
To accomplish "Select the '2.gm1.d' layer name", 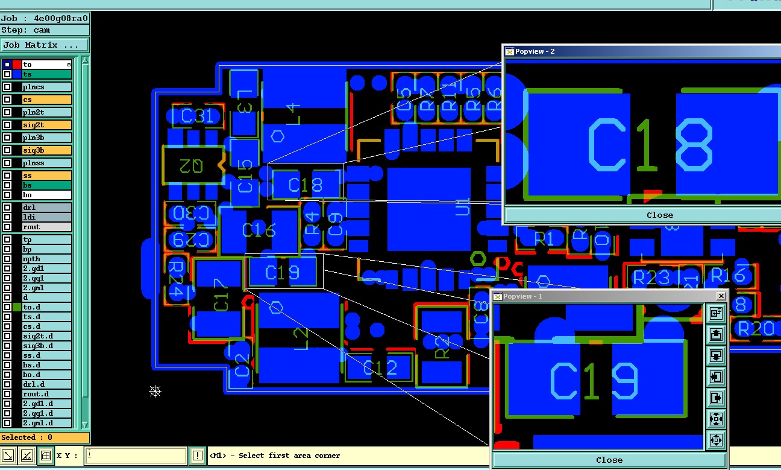I will tap(47, 423).
